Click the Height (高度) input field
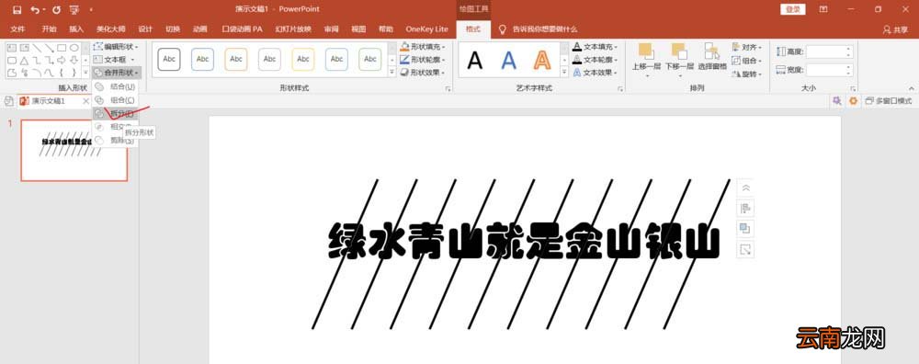The width and height of the screenshot is (919, 364). [829, 51]
